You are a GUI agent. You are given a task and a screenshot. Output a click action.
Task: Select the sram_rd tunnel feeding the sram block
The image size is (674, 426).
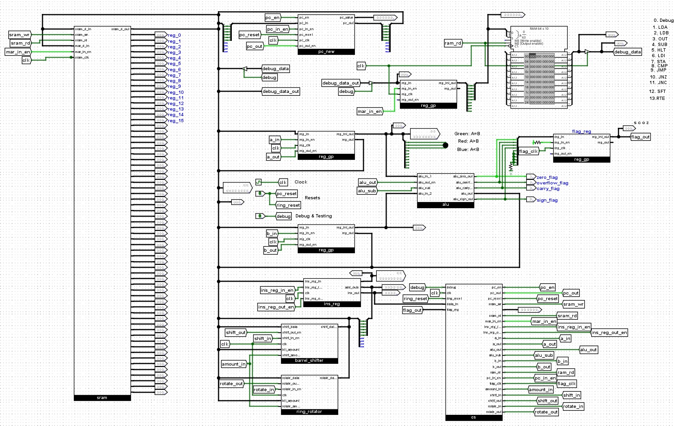[21, 43]
